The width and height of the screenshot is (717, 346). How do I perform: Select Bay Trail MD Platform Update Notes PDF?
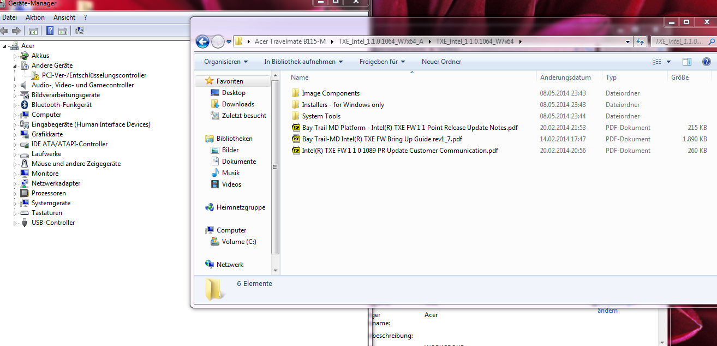410,128
